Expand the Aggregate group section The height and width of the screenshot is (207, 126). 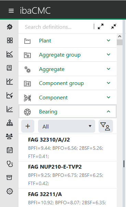pyautogui.click(x=67, y=54)
